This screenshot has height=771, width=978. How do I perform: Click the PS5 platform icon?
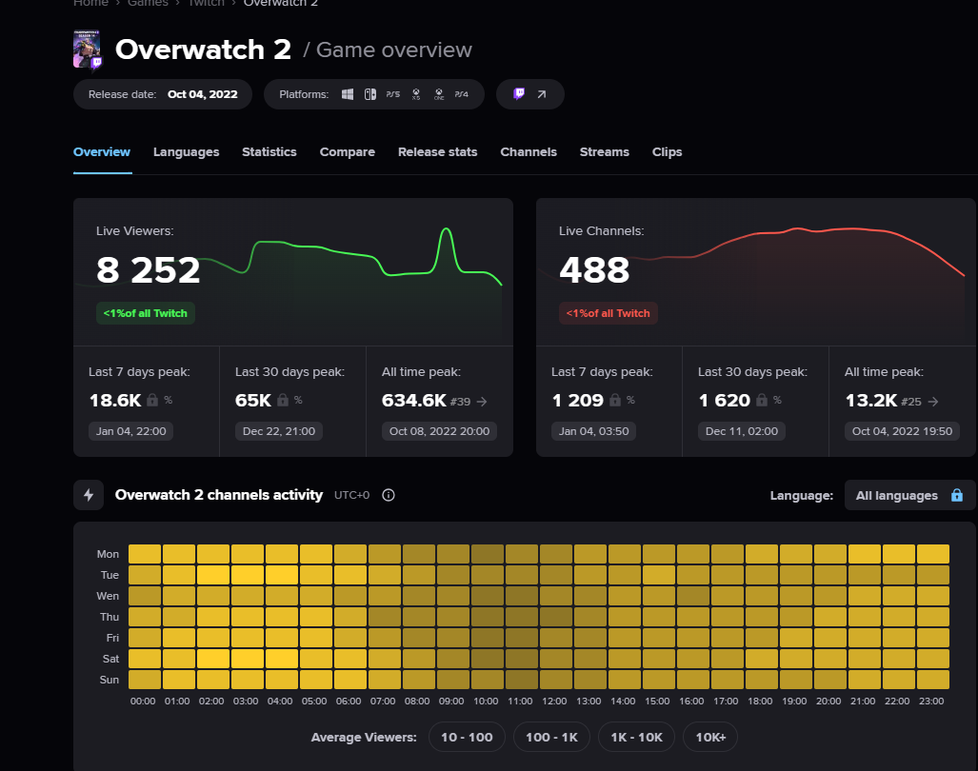(393, 94)
